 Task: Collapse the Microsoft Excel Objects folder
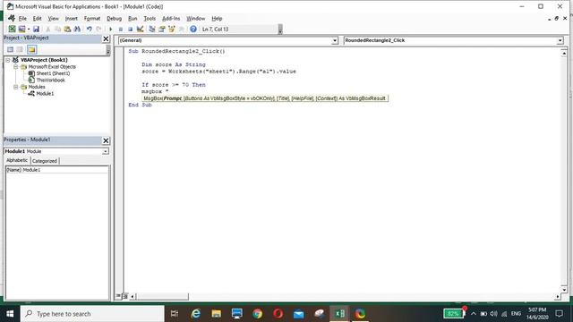(x=16, y=67)
